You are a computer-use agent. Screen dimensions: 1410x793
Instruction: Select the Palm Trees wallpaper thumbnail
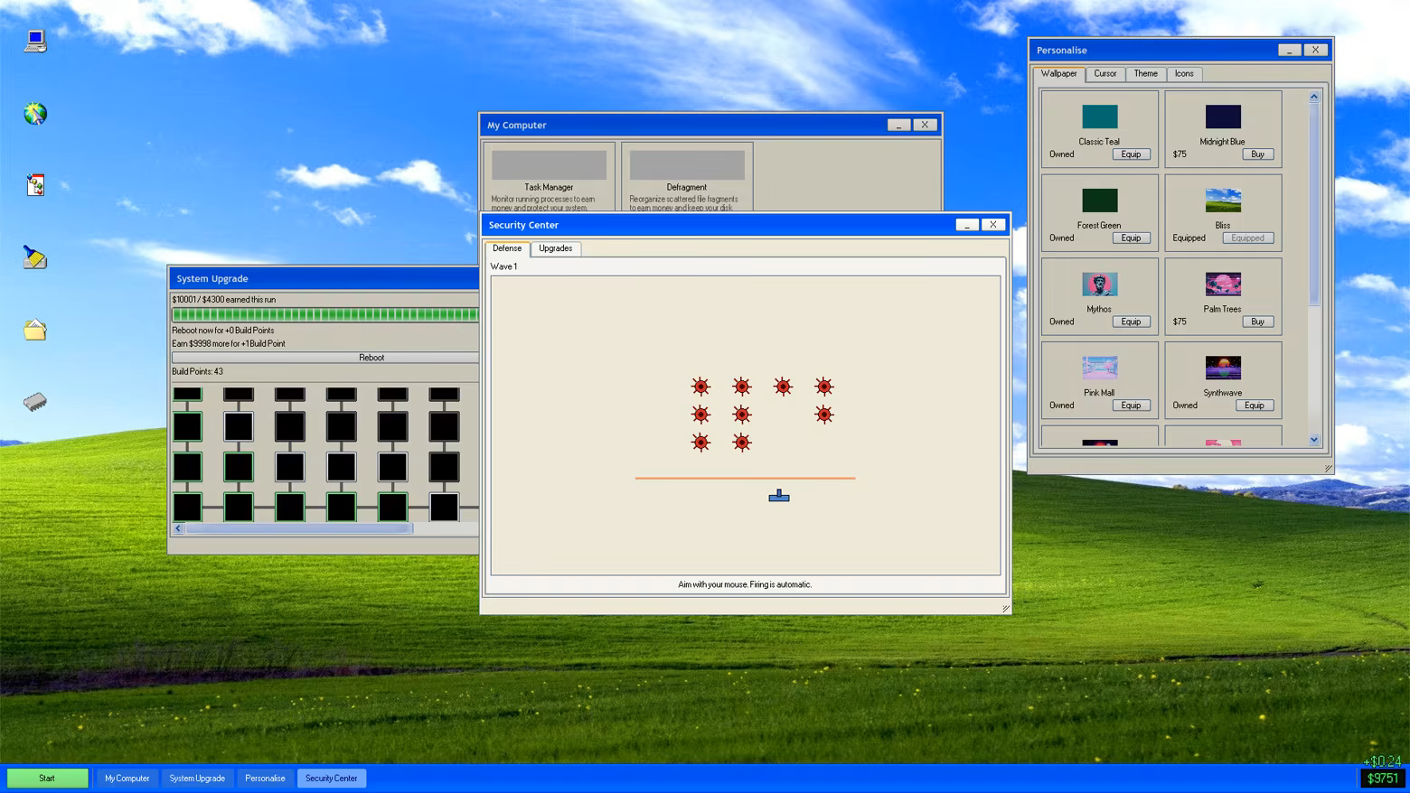click(x=1223, y=285)
